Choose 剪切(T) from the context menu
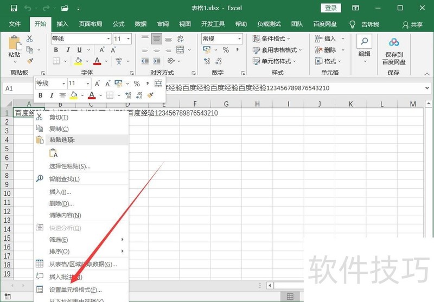The image size is (434, 302). (81, 117)
